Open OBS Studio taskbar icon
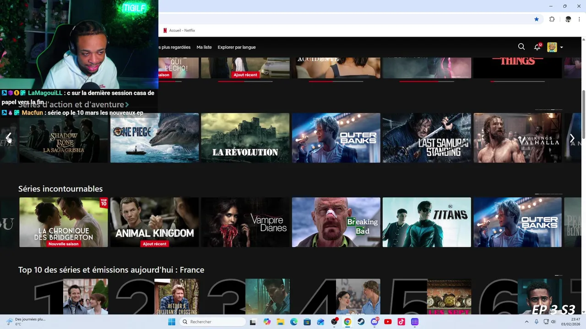Image resolution: width=586 pixels, height=329 pixels. (334, 322)
